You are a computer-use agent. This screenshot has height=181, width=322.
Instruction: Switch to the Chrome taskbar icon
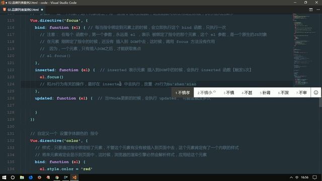coord(57,177)
